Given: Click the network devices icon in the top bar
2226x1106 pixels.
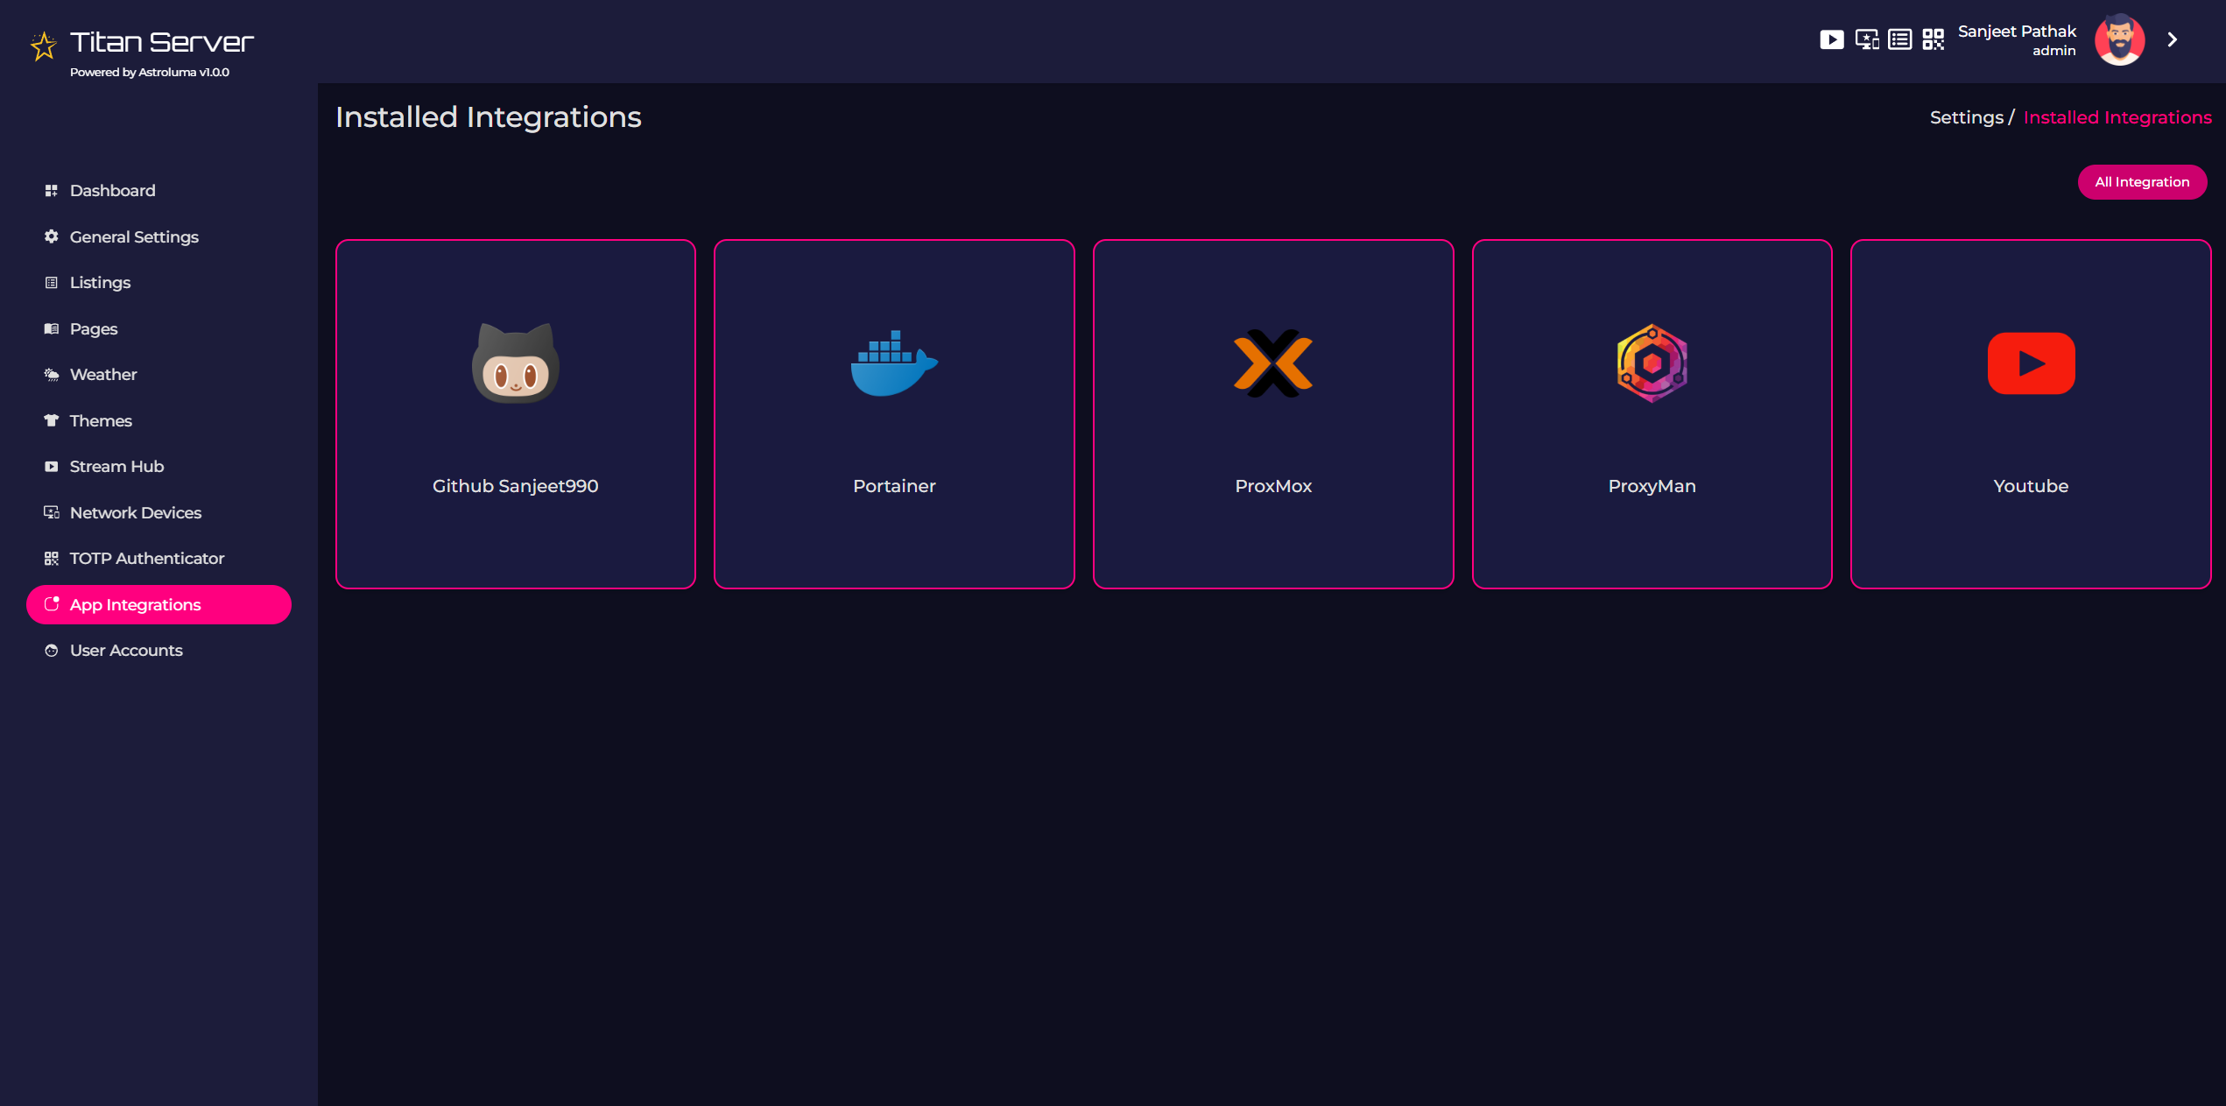Looking at the screenshot, I should coord(1865,39).
